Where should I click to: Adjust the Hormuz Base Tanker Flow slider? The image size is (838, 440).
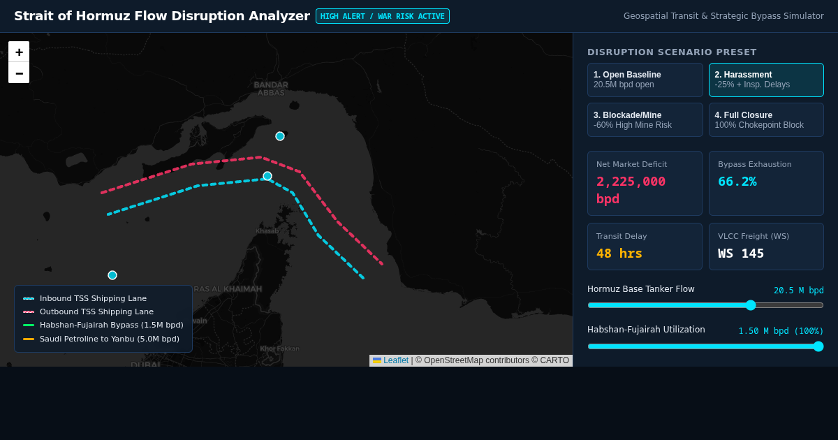point(705,305)
